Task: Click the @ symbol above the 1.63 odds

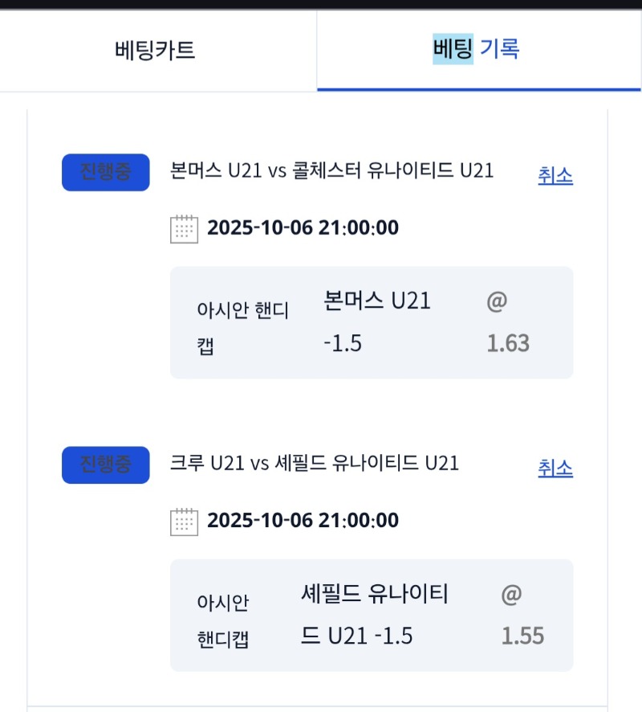Action: pos(497,302)
